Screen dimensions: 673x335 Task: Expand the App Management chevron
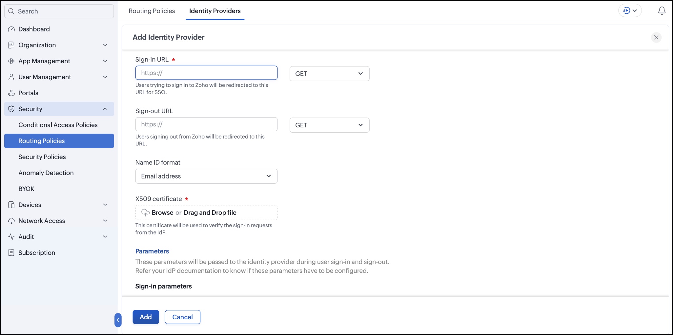105,61
